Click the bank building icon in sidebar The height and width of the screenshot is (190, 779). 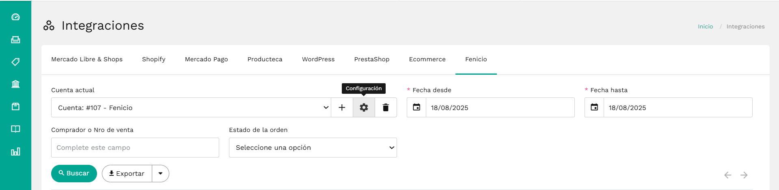15,84
